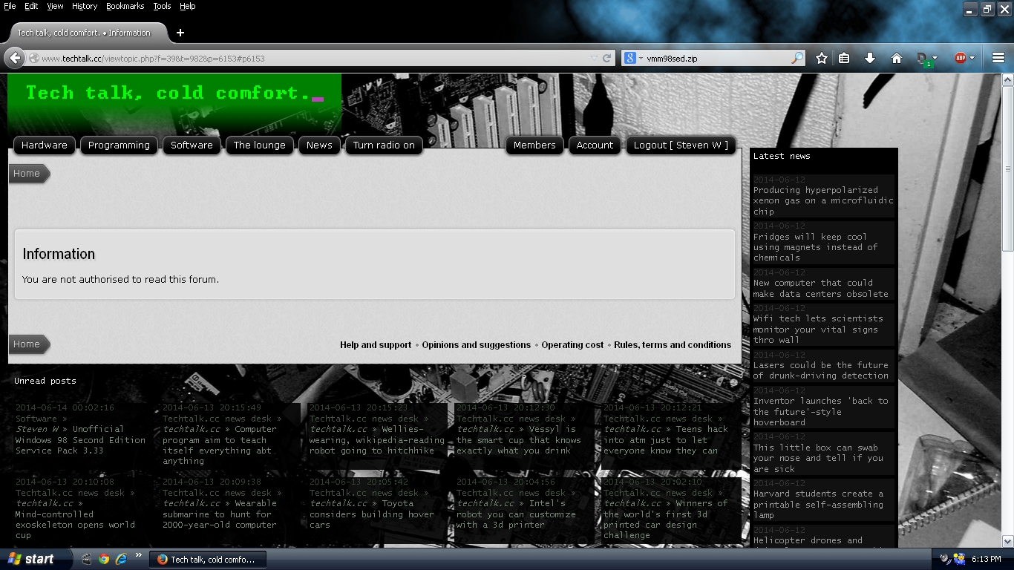Open the clapperboard movie app in quick launch
1014x570 pixels.
click(x=87, y=559)
